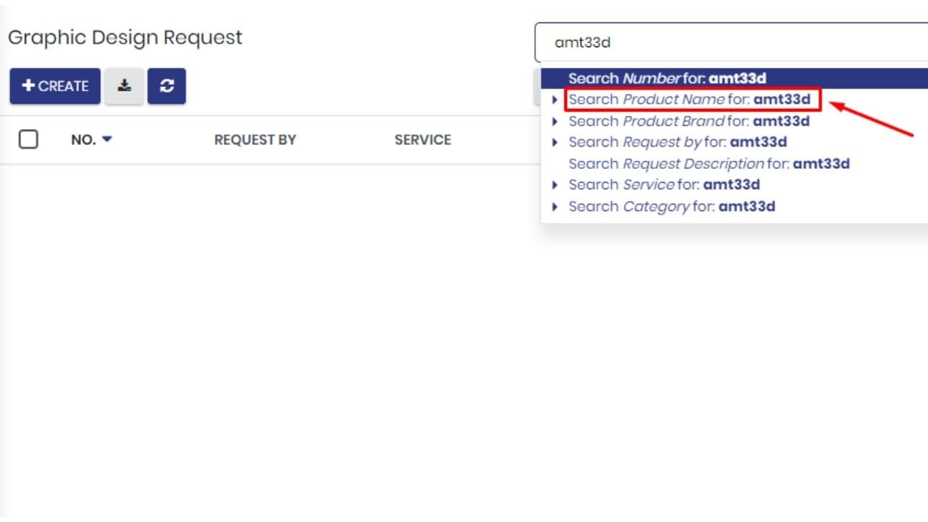Click the plus CREATE button
This screenshot has width=928, height=522.
55,86
